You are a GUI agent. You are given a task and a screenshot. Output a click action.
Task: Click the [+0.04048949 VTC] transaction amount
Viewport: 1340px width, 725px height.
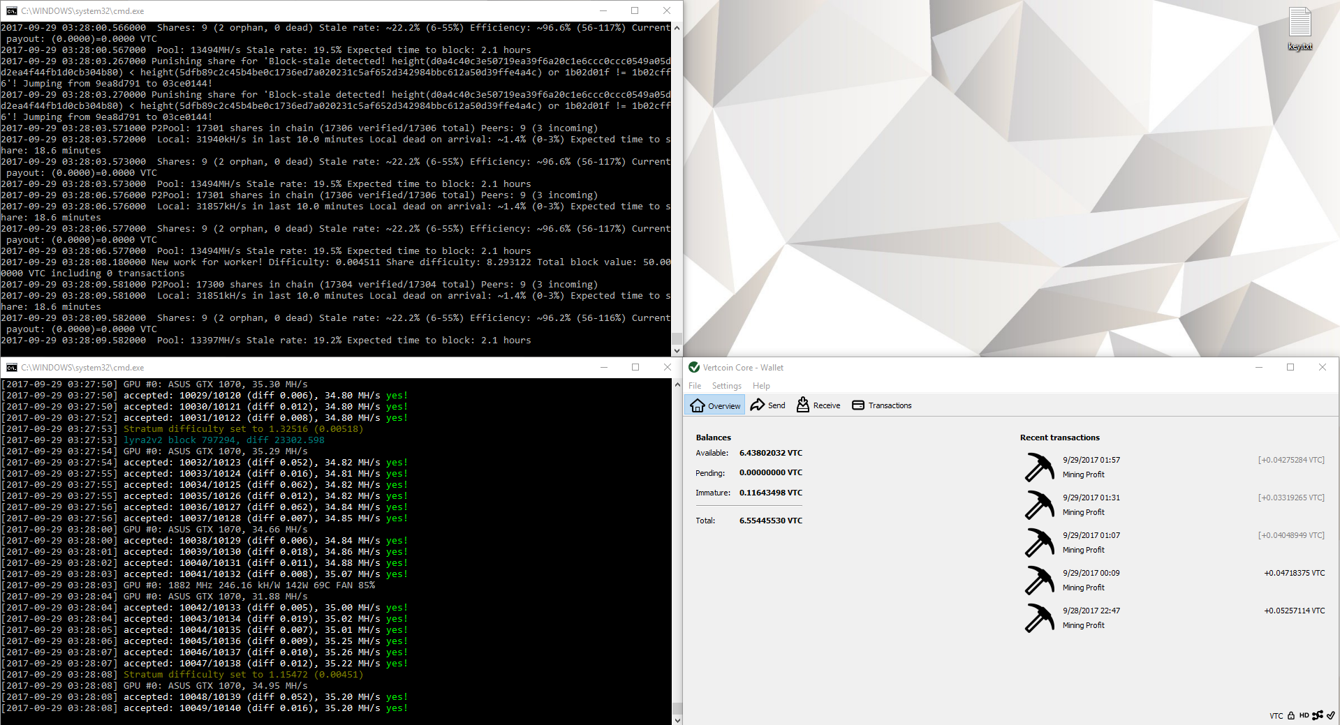1291,535
